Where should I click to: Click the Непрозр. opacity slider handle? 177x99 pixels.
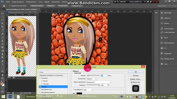[x=99, y=85]
